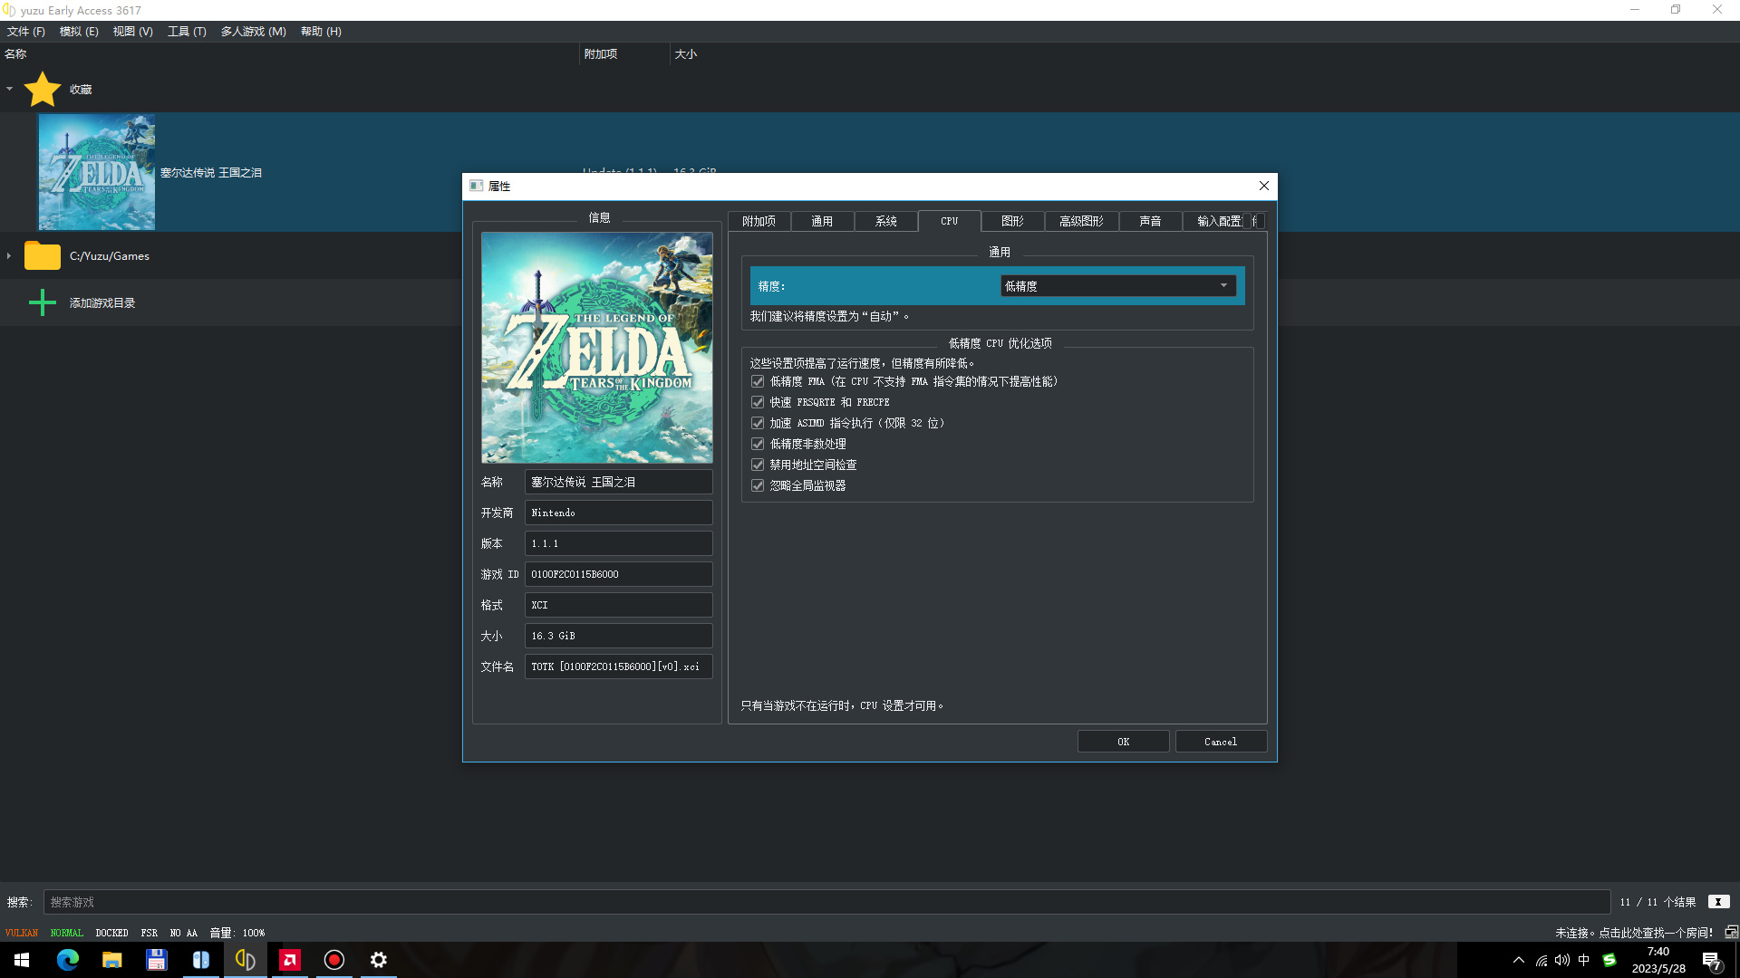Switch to the System (系统) tab
This screenshot has width=1740, height=978.
(885, 222)
